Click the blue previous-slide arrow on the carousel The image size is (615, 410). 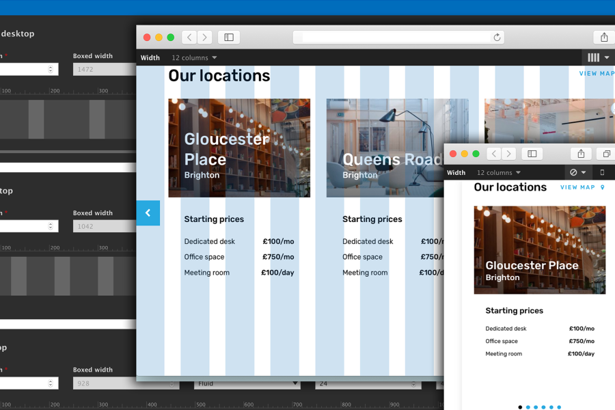pos(148,213)
